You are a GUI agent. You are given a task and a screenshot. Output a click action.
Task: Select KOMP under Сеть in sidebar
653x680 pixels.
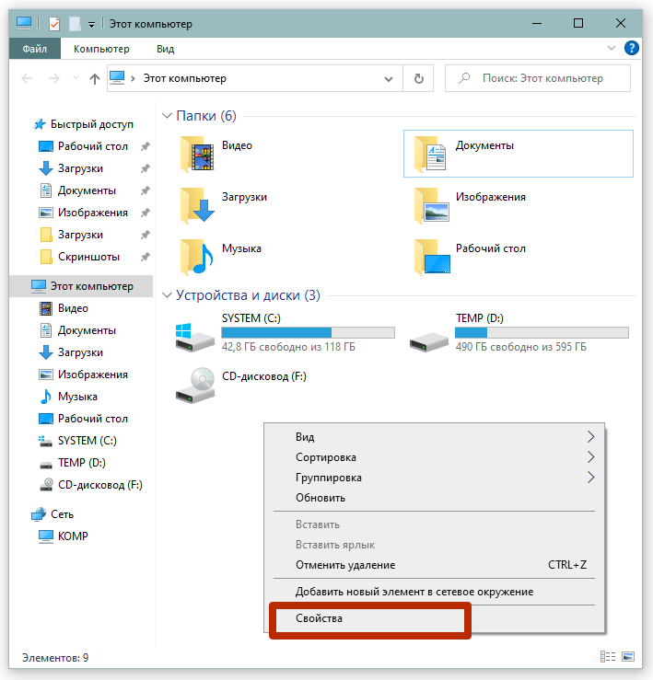[73, 536]
